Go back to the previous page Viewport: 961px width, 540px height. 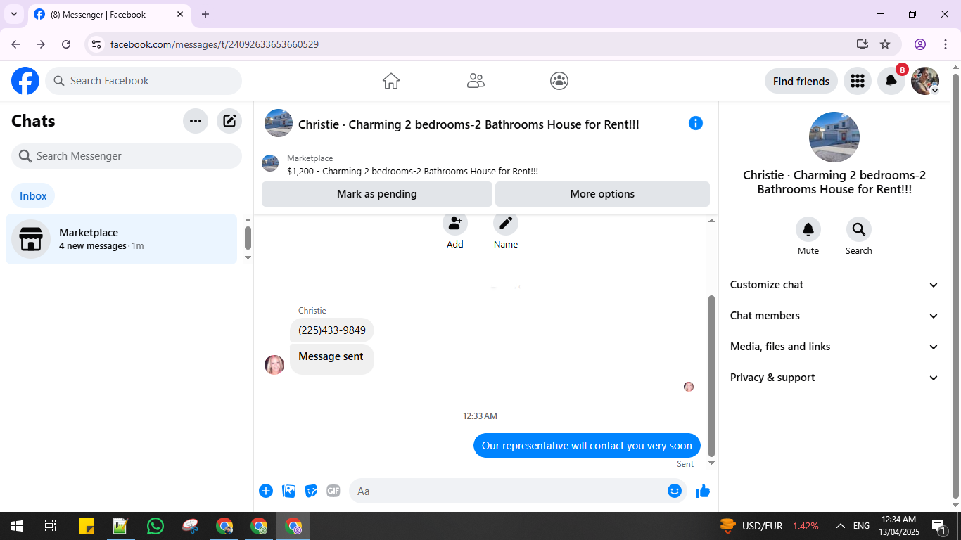pyautogui.click(x=15, y=44)
